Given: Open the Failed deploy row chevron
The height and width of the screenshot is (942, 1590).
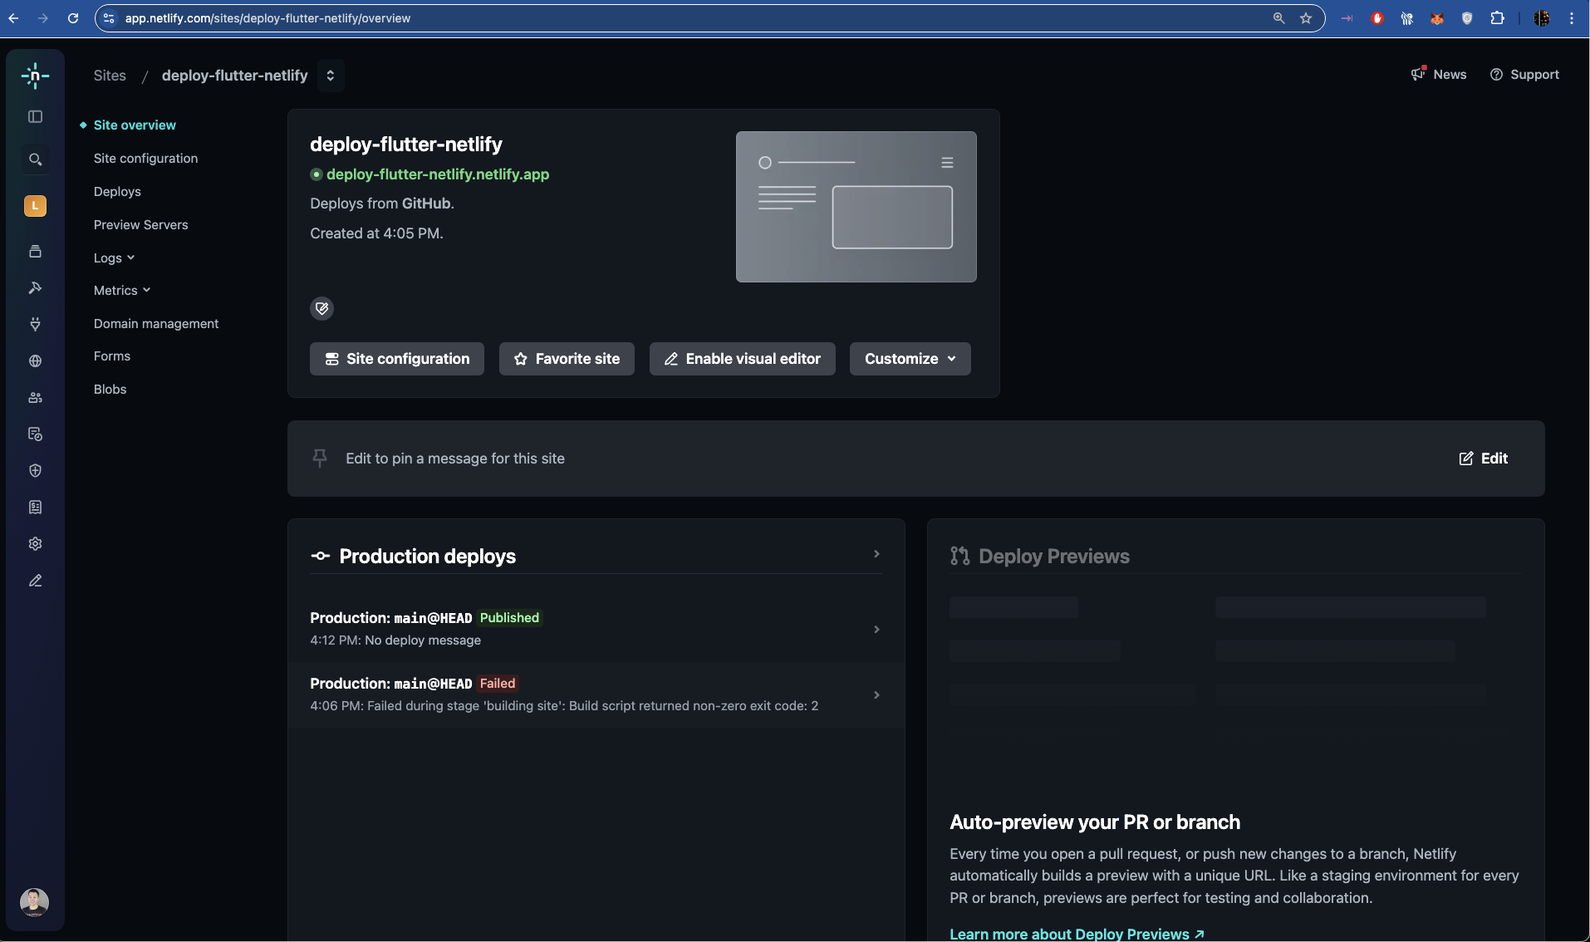Looking at the screenshot, I should point(876,695).
